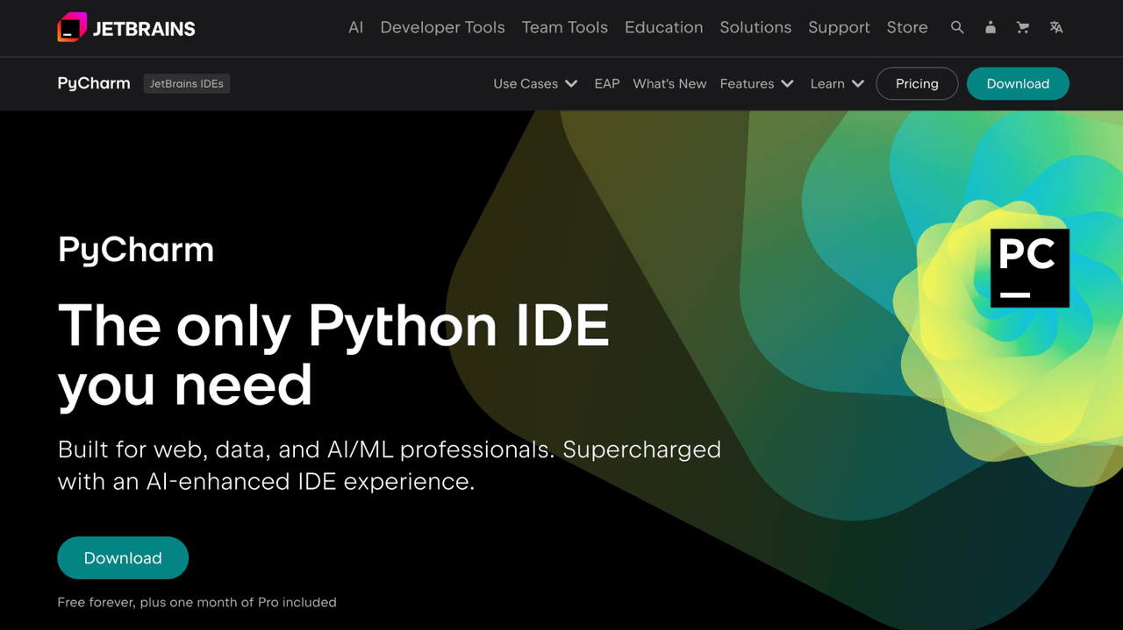Click the JetBrains IDEs badge
The height and width of the screenshot is (630, 1123).
click(187, 83)
